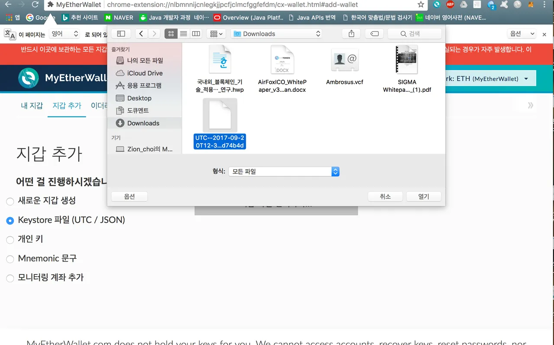Open the translate bar 옵션 dropdown
The width and height of the screenshot is (554, 345).
[x=522, y=34]
